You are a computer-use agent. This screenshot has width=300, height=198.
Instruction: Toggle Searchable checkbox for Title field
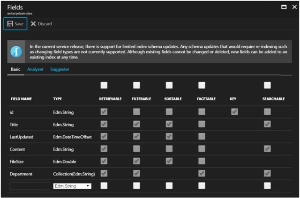[267, 124]
